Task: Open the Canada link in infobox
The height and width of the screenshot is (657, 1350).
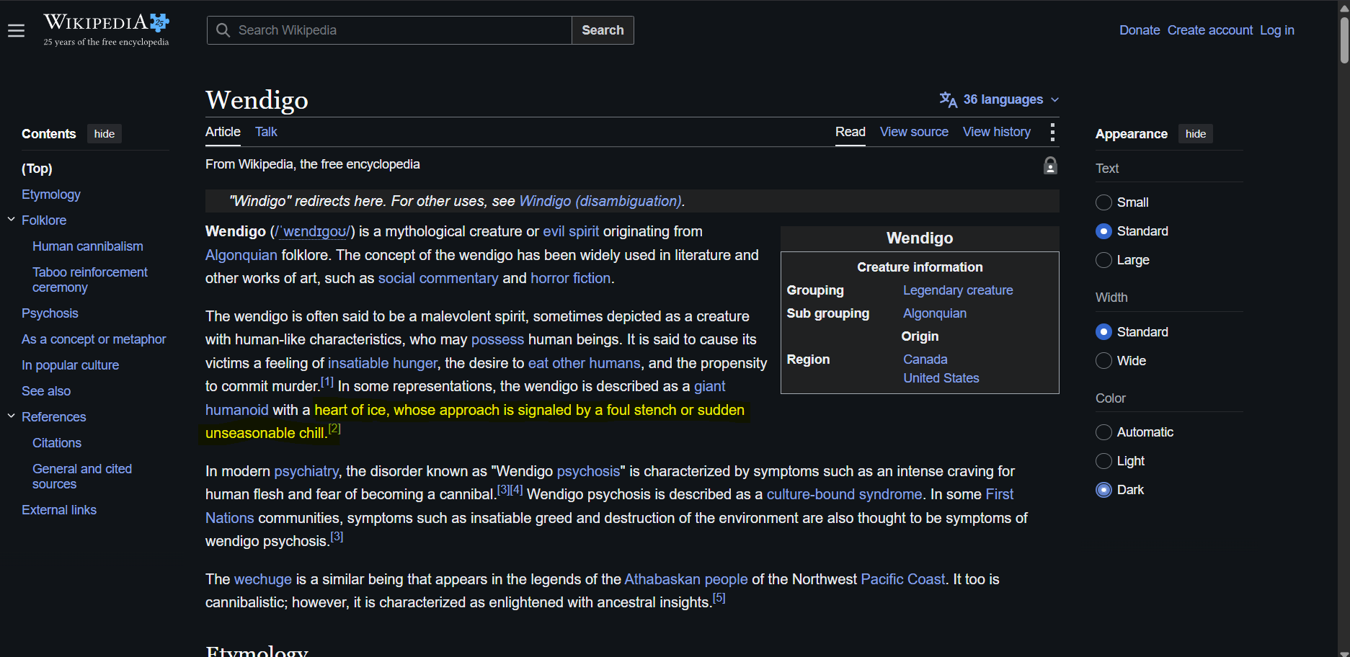Action: [925, 359]
